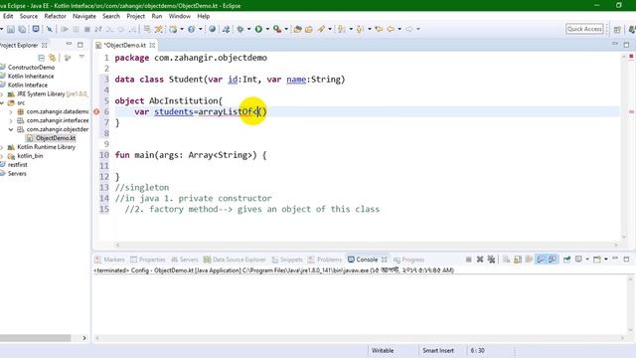The height and width of the screenshot is (358, 636).
Task: Expand the com.zahangir.datademo package
Action: pyautogui.click(x=11, y=111)
